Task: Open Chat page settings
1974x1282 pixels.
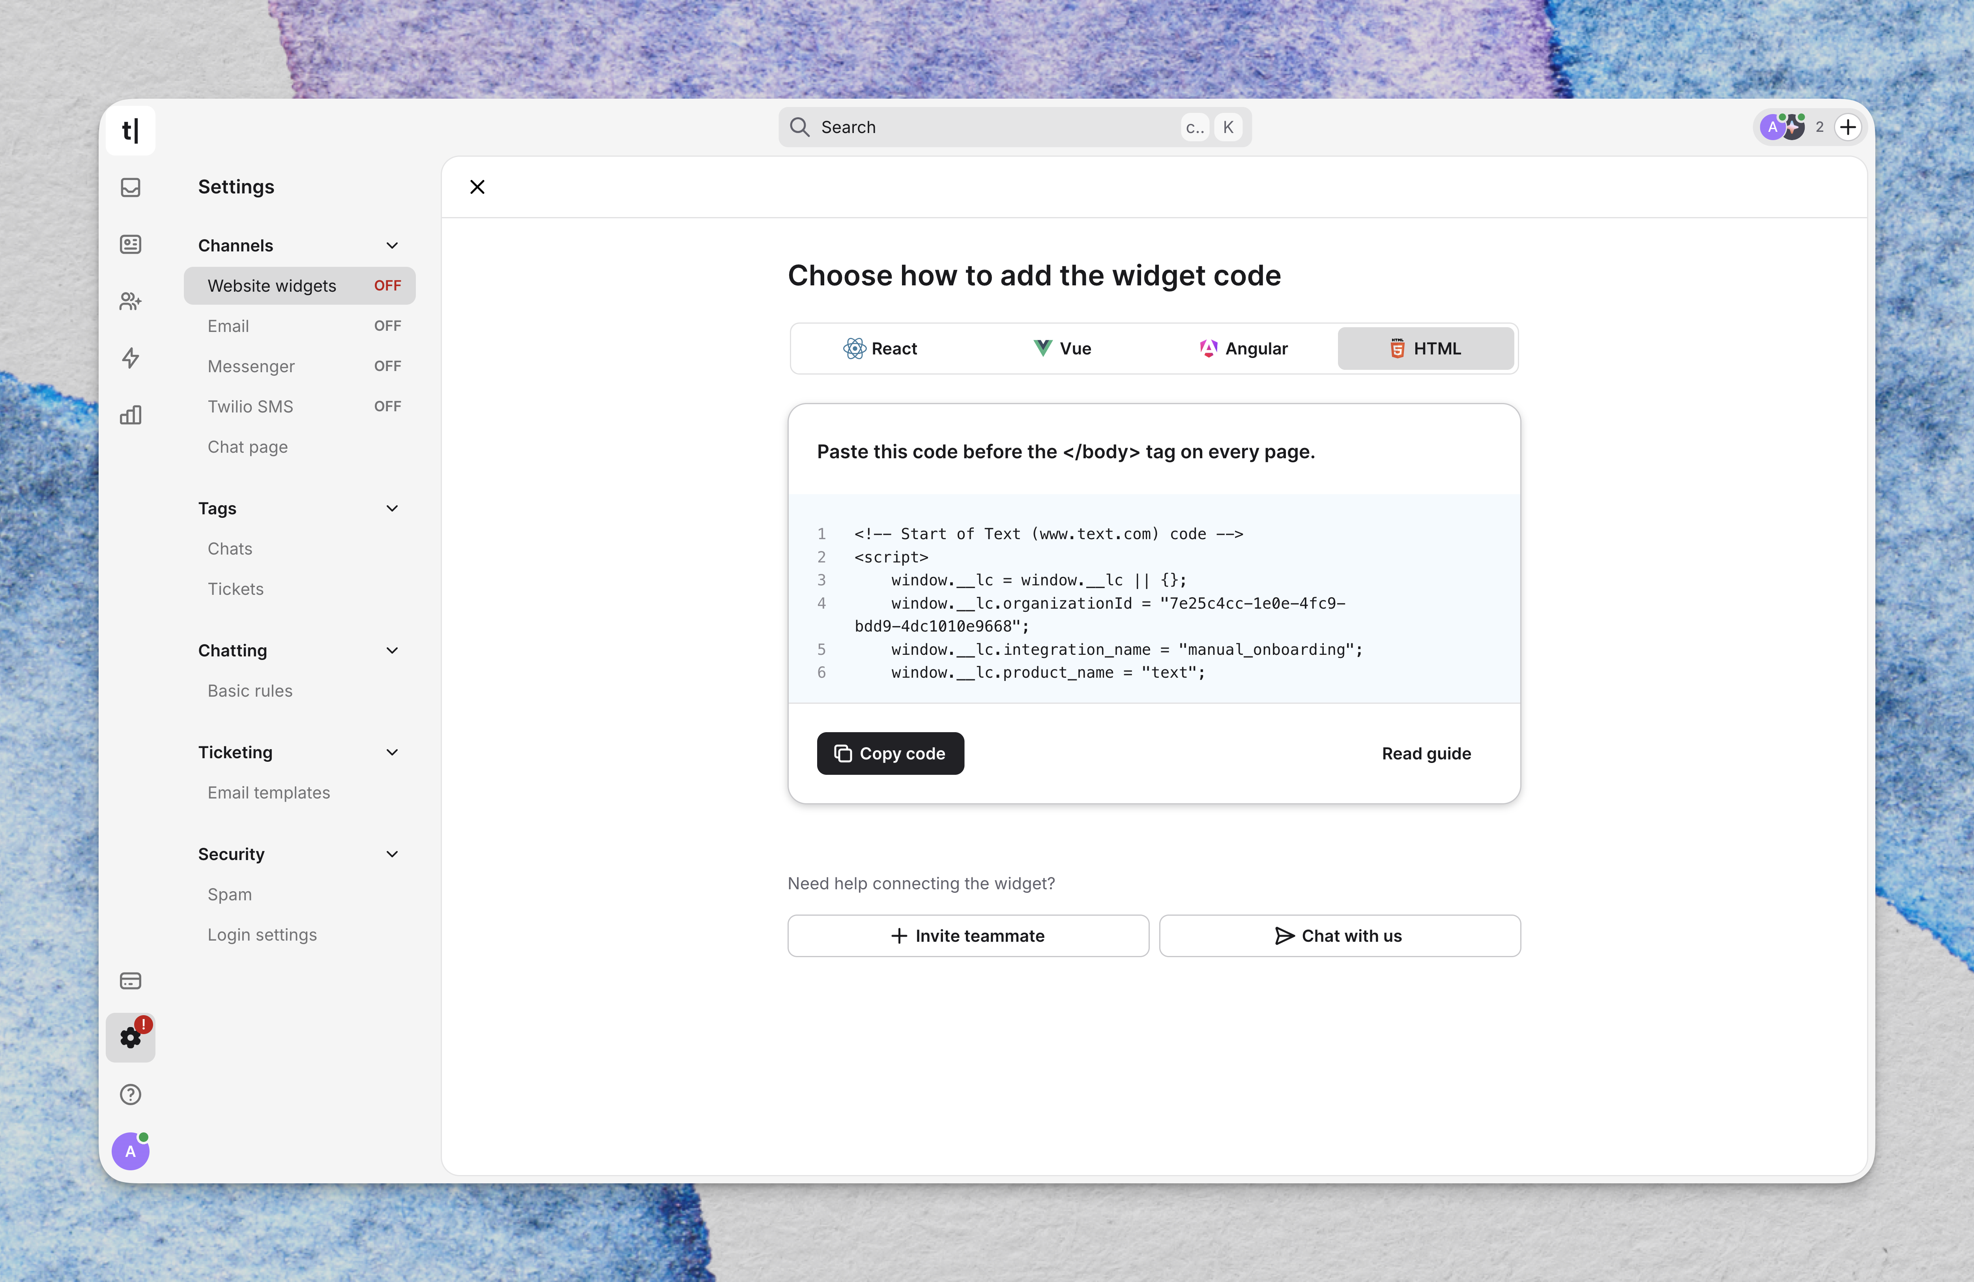Action: [x=299, y=446]
